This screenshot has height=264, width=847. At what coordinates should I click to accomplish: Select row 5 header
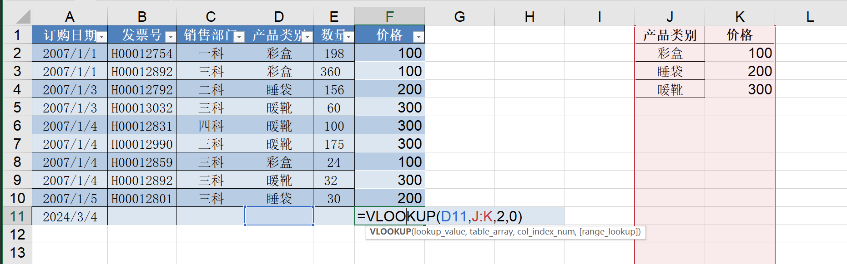point(17,107)
